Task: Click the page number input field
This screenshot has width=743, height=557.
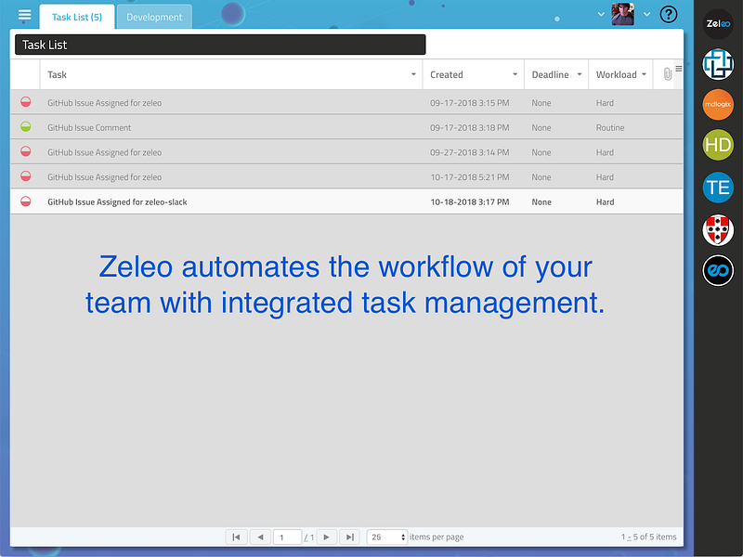Action: [x=287, y=537]
